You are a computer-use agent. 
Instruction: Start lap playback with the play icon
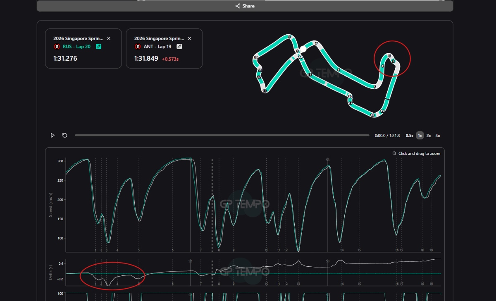click(x=52, y=135)
